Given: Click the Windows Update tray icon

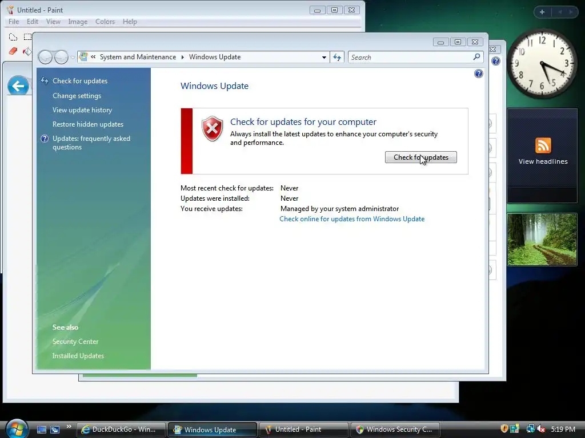Looking at the screenshot, I should 515,429.
